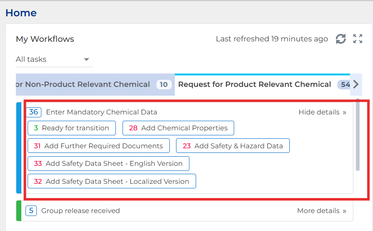Refresh the My Workflows panel

tap(341, 39)
